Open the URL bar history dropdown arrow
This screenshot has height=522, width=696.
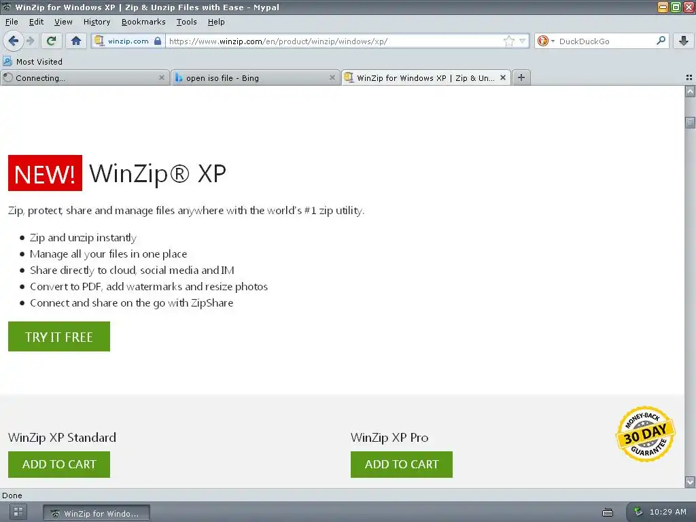pyautogui.click(x=523, y=41)
